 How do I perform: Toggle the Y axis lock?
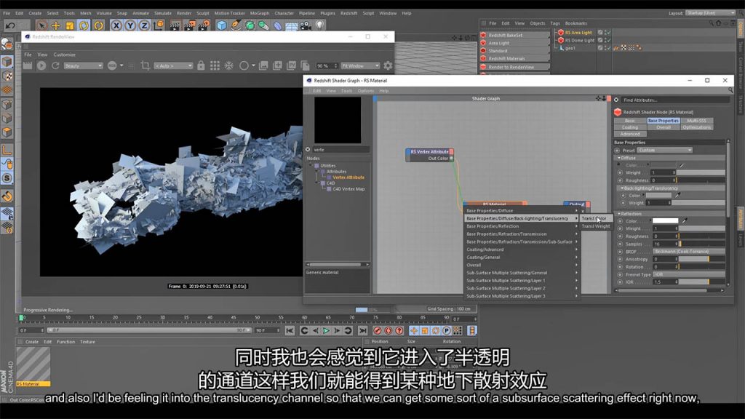(x=130, y=25)
